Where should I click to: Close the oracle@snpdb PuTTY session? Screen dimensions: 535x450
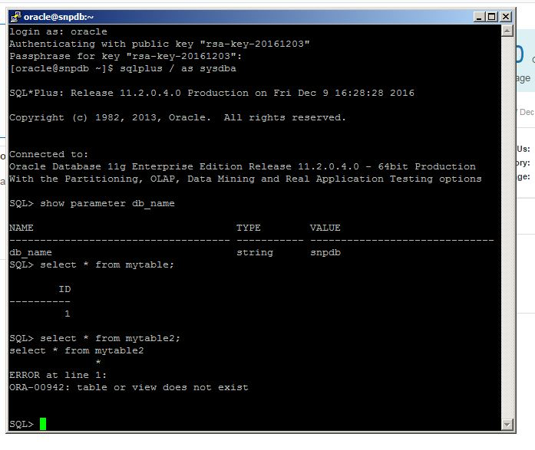click(507, 16)
